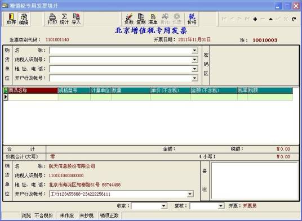Click in the 备注 remarks text area
This screenshot has height=221, width=302.
[255, 181]
